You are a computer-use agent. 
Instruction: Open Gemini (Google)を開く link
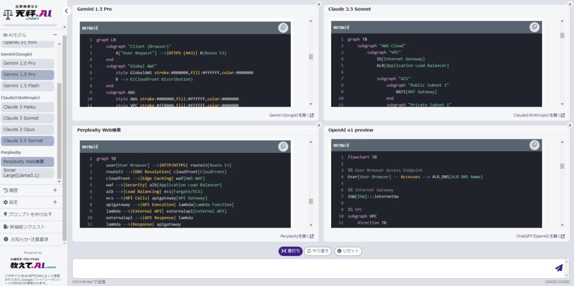[x=291, y=115]
